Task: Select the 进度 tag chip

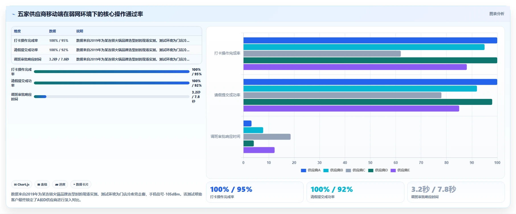Action: (x=60, y=184)
